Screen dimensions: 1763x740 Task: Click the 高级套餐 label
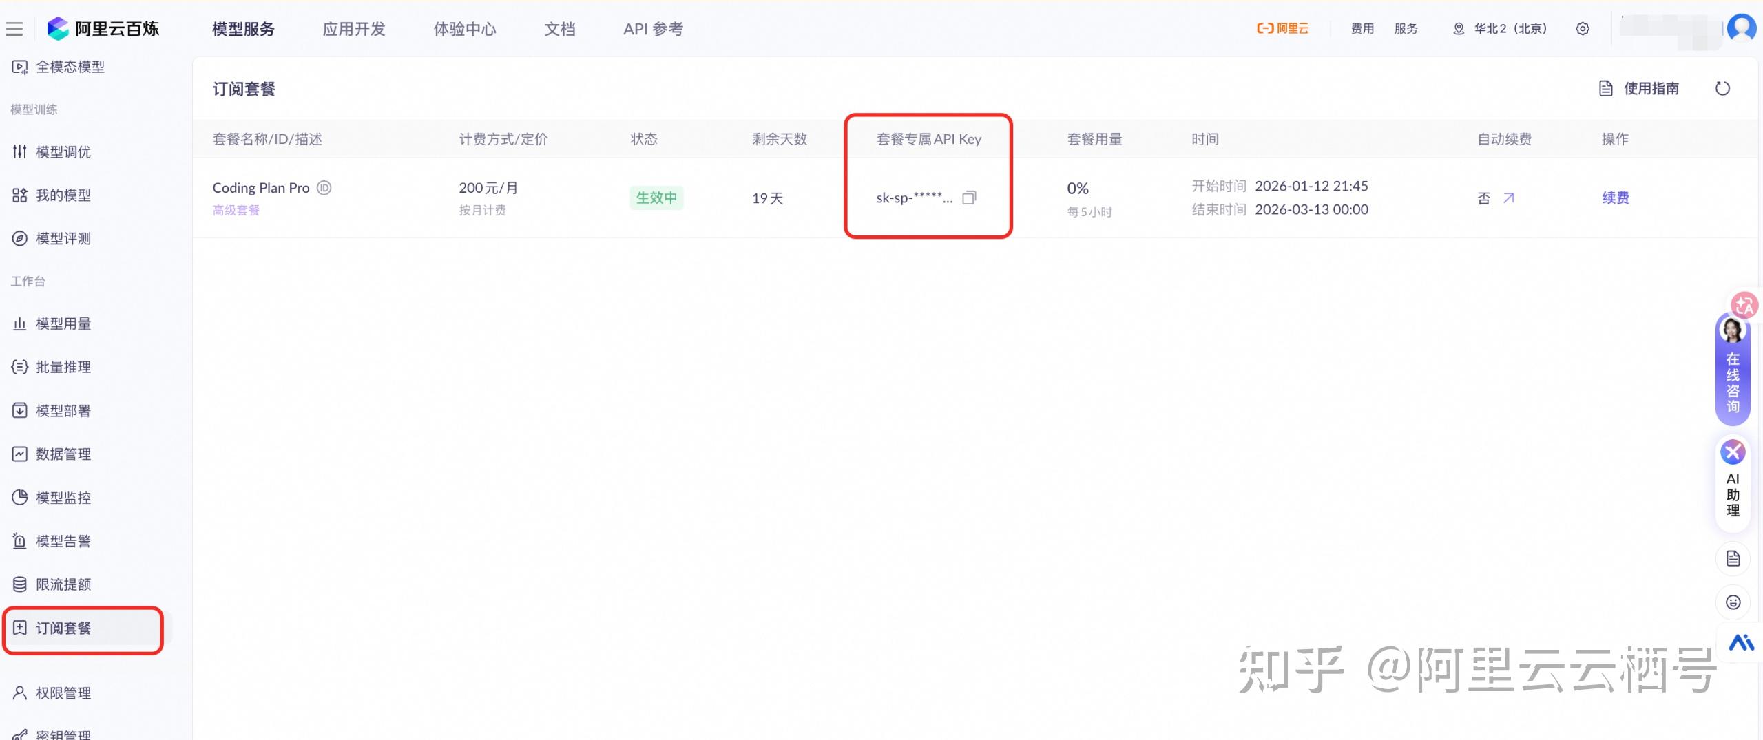236,210
